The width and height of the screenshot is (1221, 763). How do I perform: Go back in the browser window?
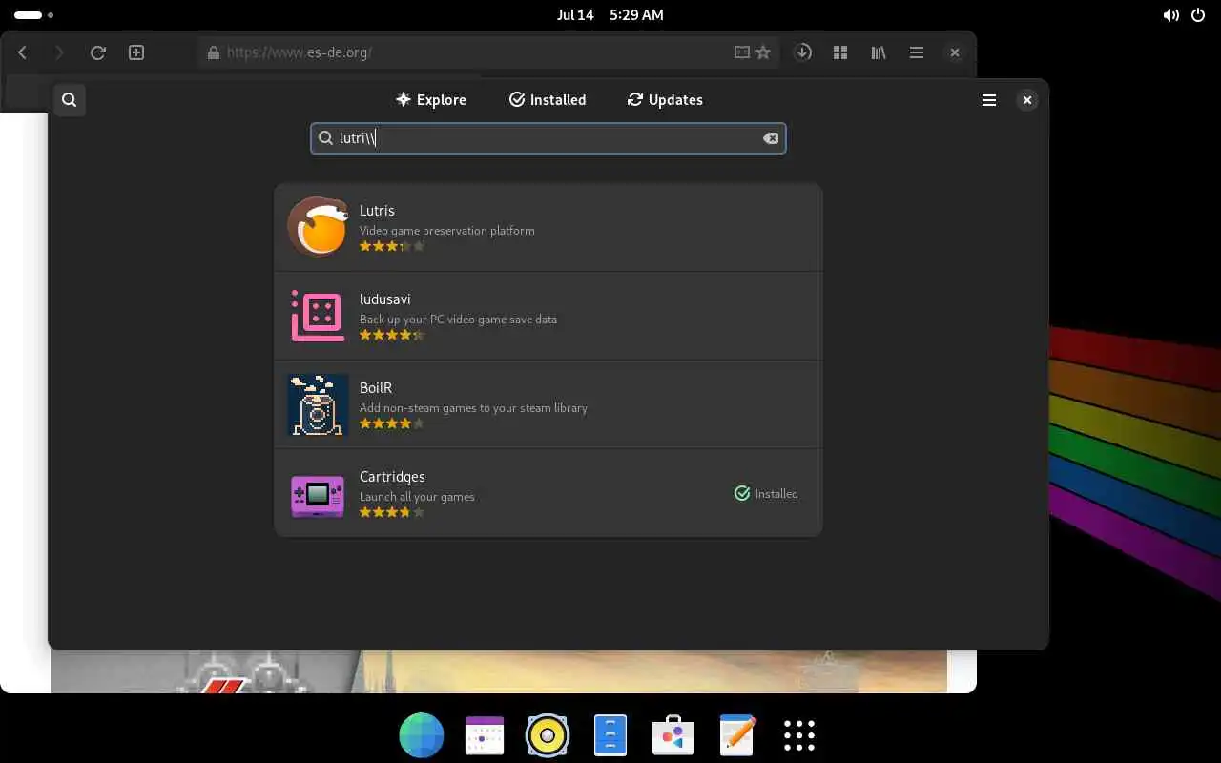[23, 52]
